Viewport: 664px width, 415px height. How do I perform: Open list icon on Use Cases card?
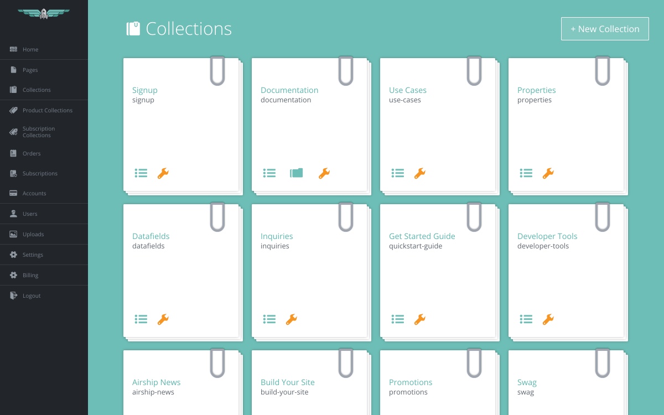click(398, 173)
